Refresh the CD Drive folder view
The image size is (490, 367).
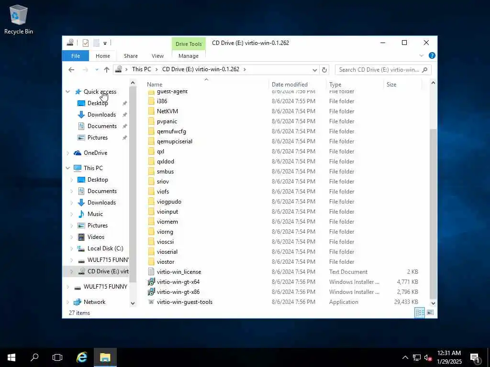click(324, 70)
